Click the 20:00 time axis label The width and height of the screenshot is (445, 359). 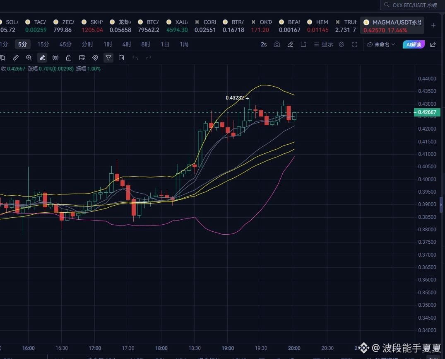[x=294, y=348]
